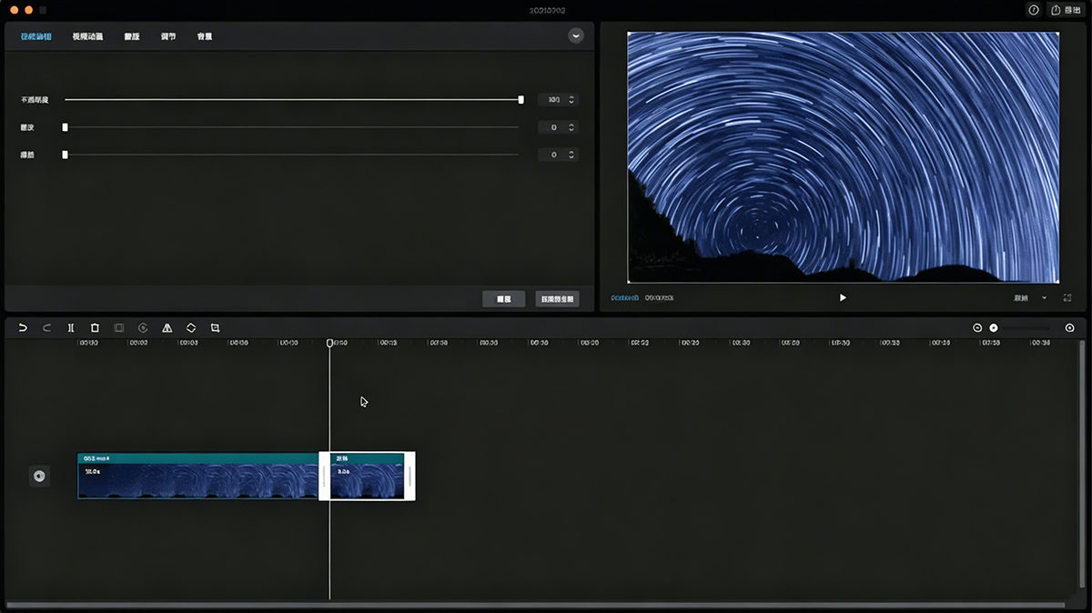Open the 视频动画 video animation tab
This screenshot has width=1092, height=613.
(x=88, y=36)
